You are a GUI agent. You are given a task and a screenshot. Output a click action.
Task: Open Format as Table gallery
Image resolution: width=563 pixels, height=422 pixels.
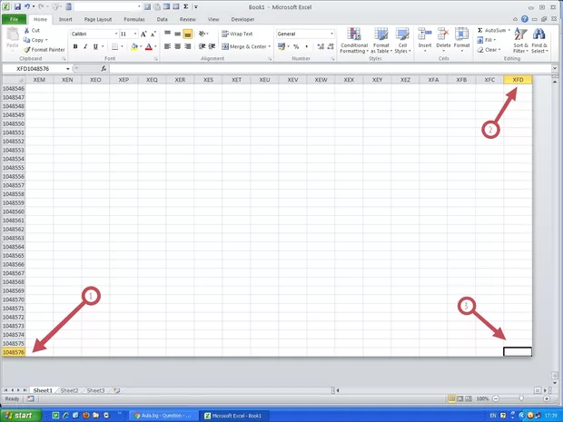[381, 41]
